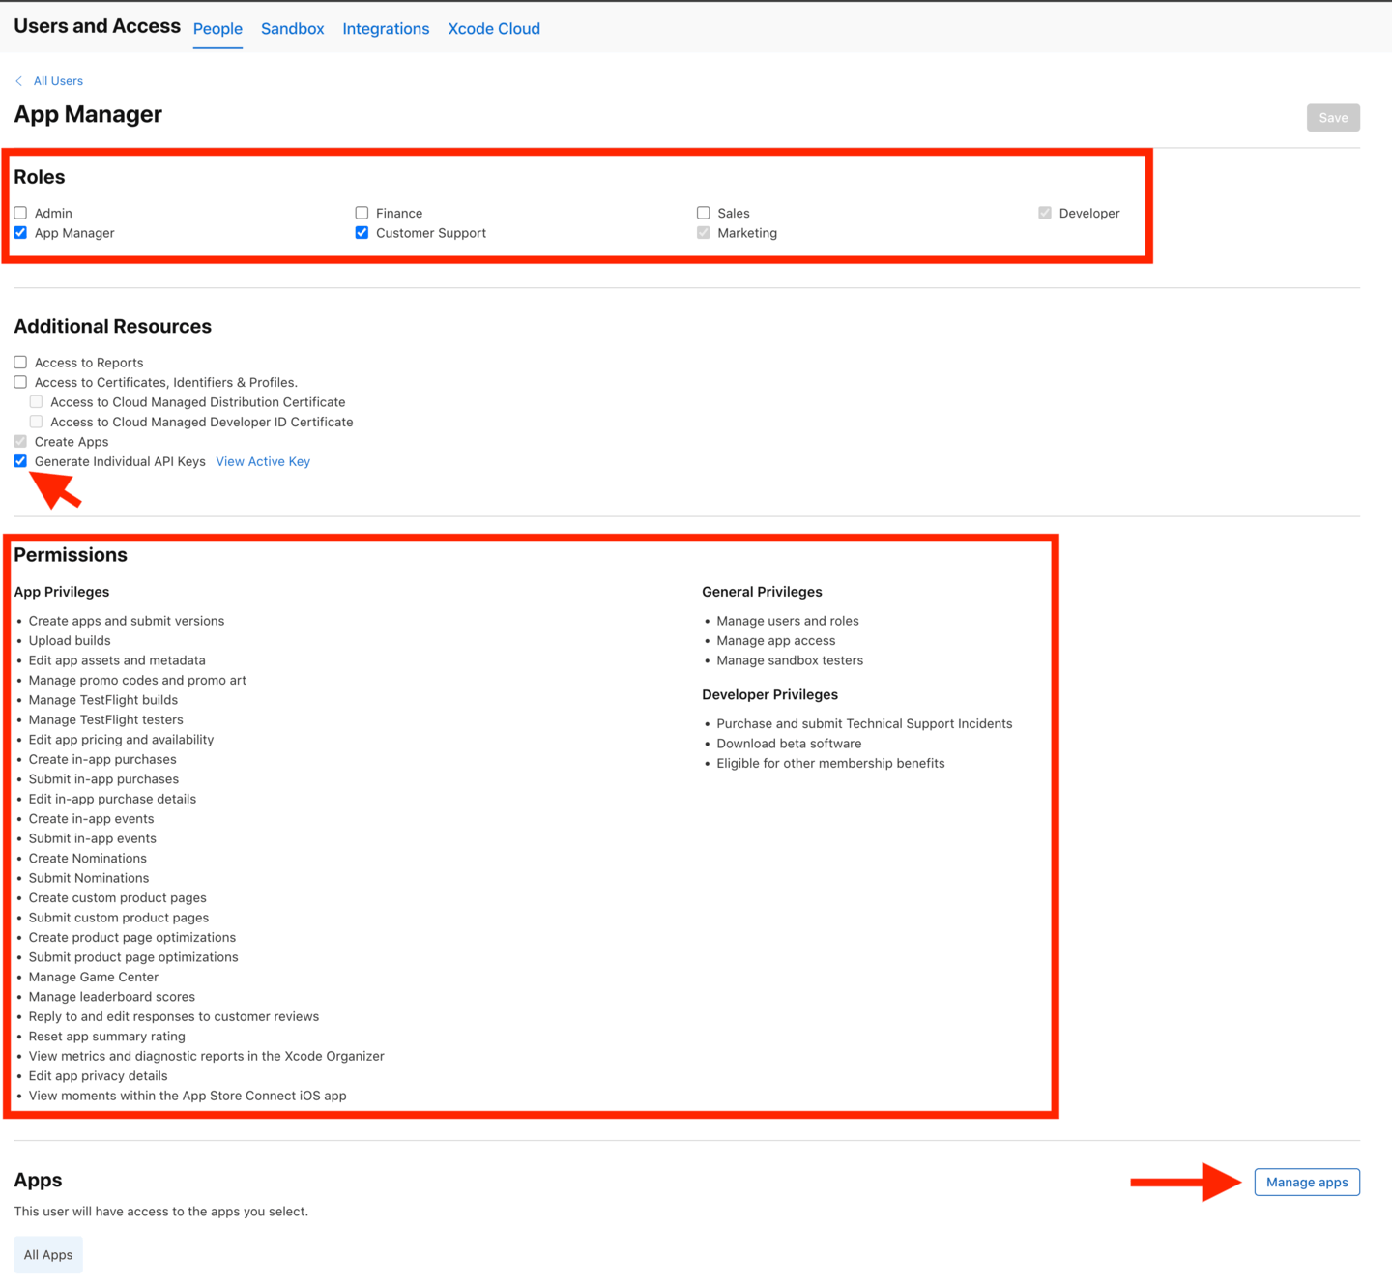Click the Save button
Screen dimensions: 1392x1287
(x=1332, y=118)
